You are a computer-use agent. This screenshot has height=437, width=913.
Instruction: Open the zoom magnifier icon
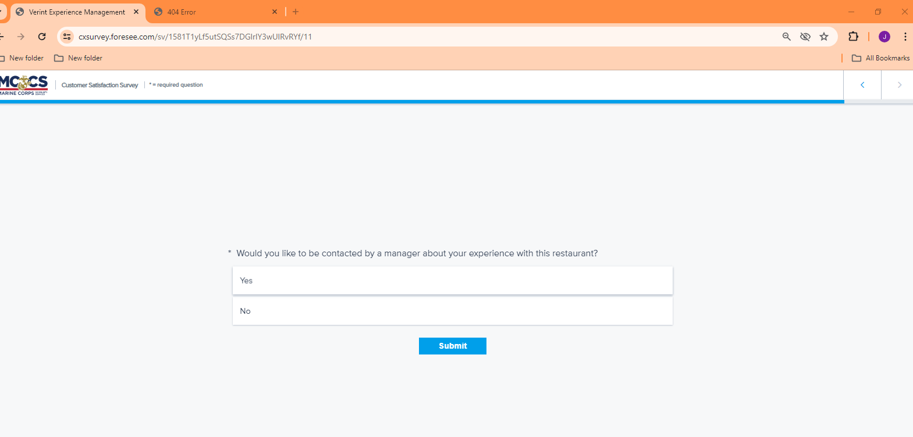[x=786, y=37]
